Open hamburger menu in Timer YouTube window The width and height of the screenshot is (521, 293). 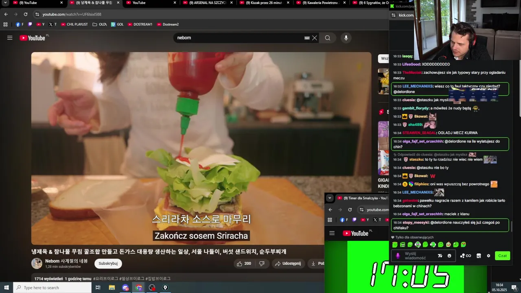[x=332, y=233]
